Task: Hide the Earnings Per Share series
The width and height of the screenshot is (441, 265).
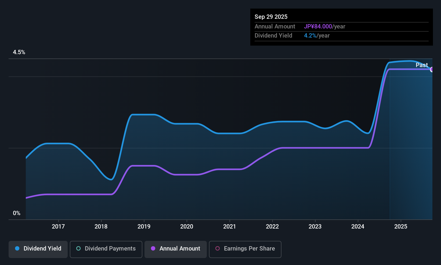Action: (245, 249)
